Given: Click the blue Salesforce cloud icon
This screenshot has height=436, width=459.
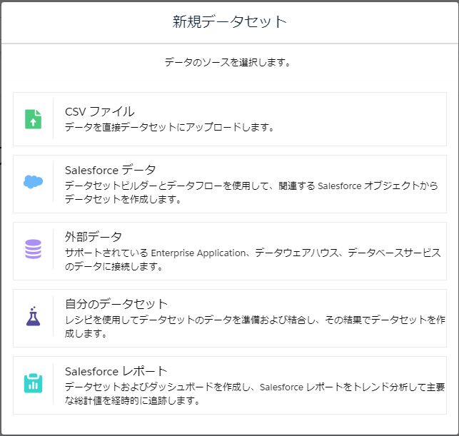Looking at the screenshot, I should click(34, 182).
